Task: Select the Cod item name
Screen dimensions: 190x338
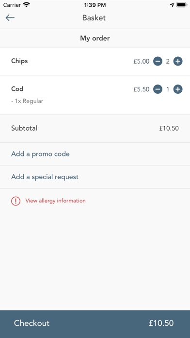Action: [17, 89]
